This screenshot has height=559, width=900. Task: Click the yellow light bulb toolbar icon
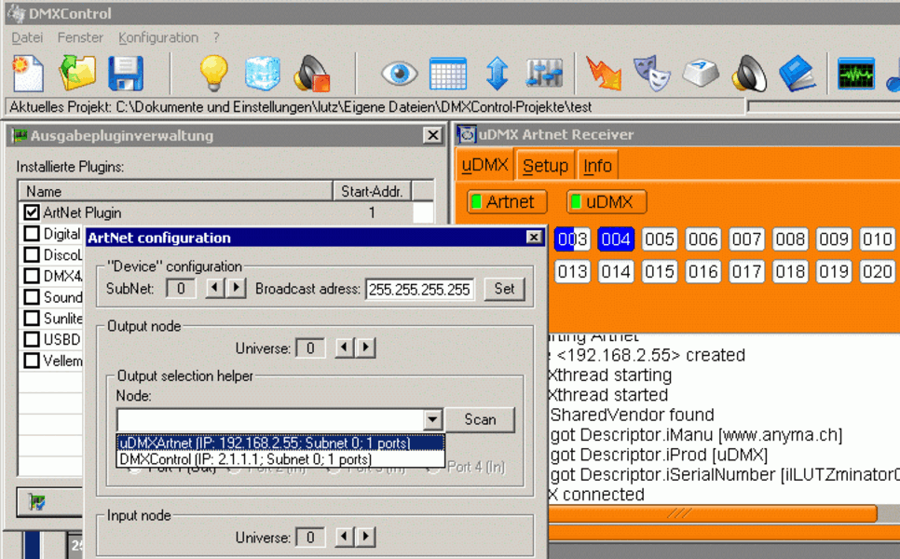pyautogui.click(x=213, y=73)
